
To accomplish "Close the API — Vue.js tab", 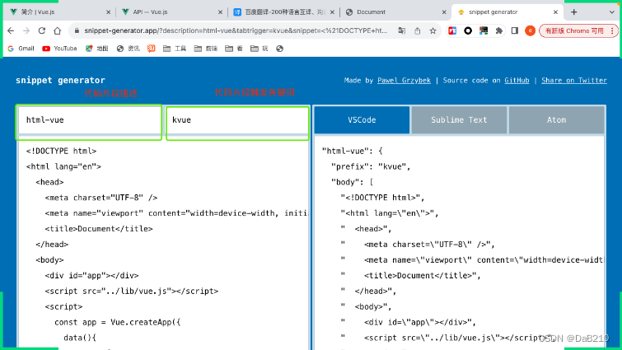I will point(220,12).
